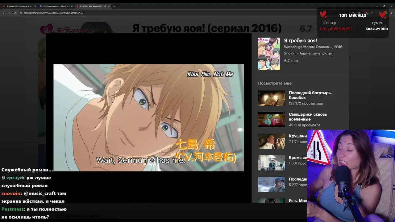
Task: Open the 'Смешарики сквозь вселенные' title link
Action: (308, 117)
